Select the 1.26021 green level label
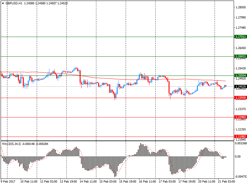247x185 pixels. pyautogui.click(x=241, y=56)
